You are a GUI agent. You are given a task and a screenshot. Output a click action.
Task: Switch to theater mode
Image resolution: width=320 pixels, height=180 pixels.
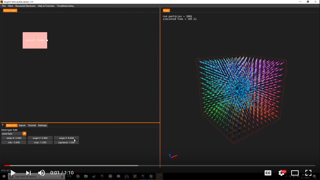(x=295, y=173)
